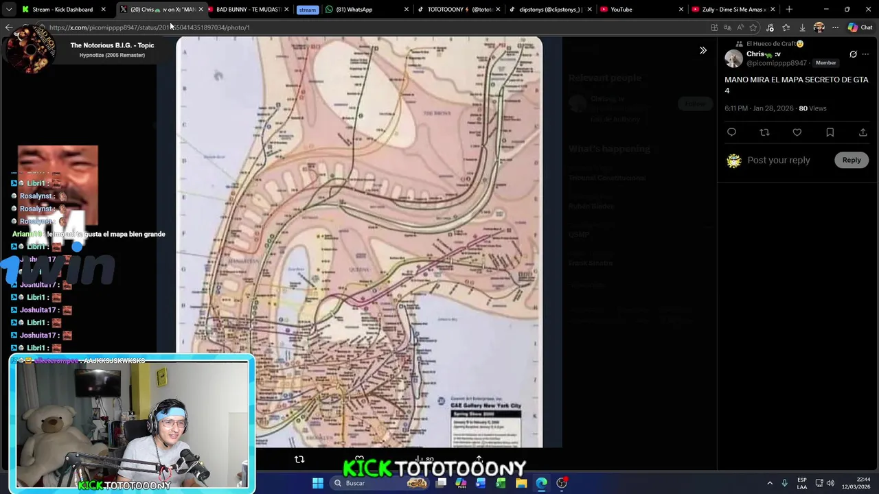Click the post timestamp 6:11 PM Jan 28, 2026

759,108
